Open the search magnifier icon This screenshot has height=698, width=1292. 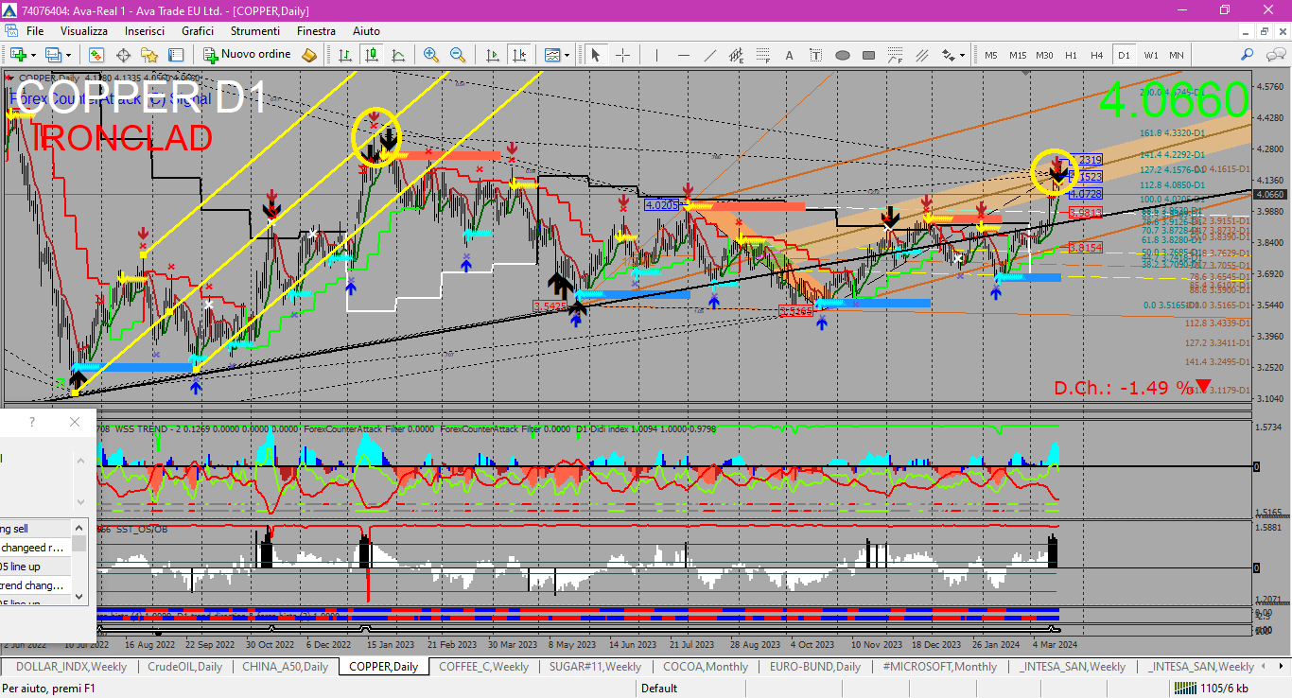point(1248,55)
